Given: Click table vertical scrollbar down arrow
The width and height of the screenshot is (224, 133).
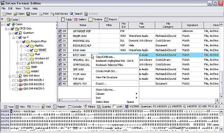Looking at the screenshot, I should [221, 96].
